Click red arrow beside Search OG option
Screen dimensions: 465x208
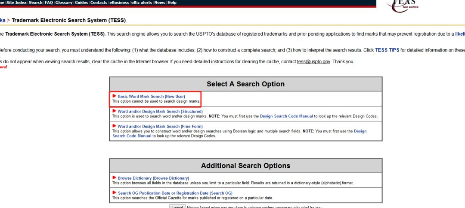pos(114,193)
